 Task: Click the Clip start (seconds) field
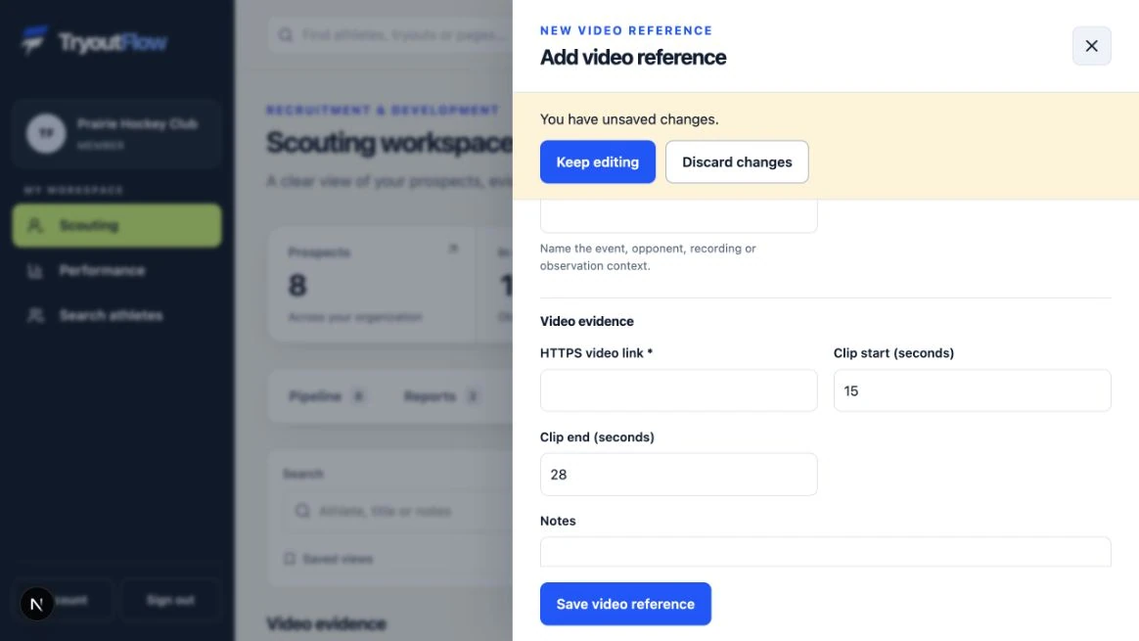[x=972, y=390]
